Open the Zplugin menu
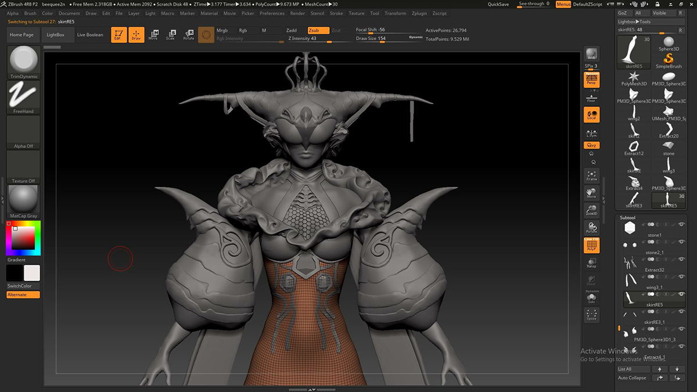Viewport: 697px width, 392px height. coord(419,13)
